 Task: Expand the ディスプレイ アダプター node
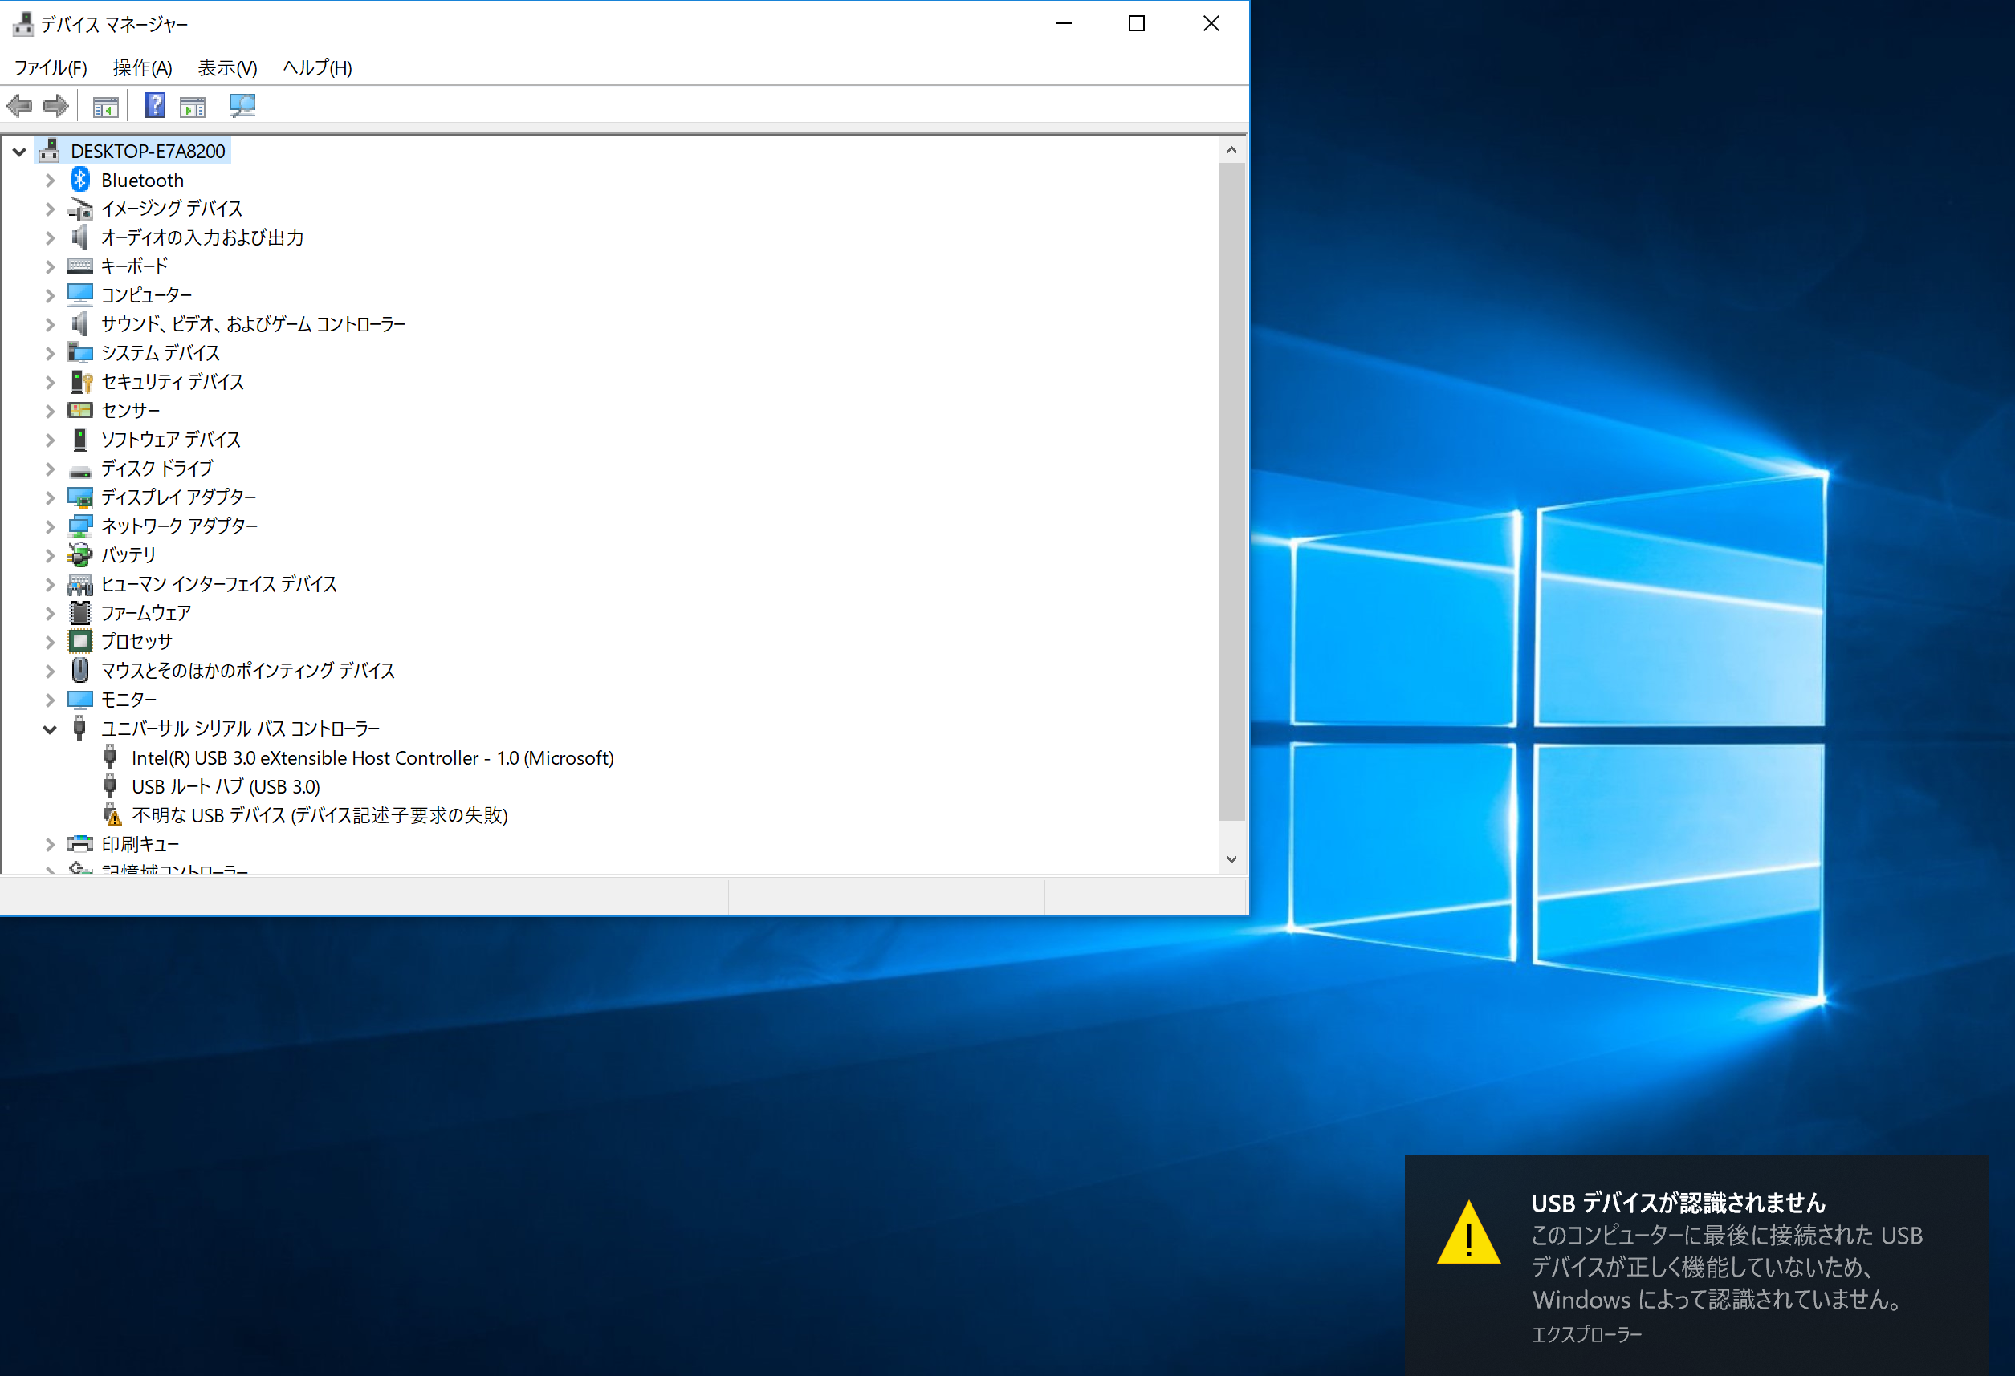tap(51, 497)
